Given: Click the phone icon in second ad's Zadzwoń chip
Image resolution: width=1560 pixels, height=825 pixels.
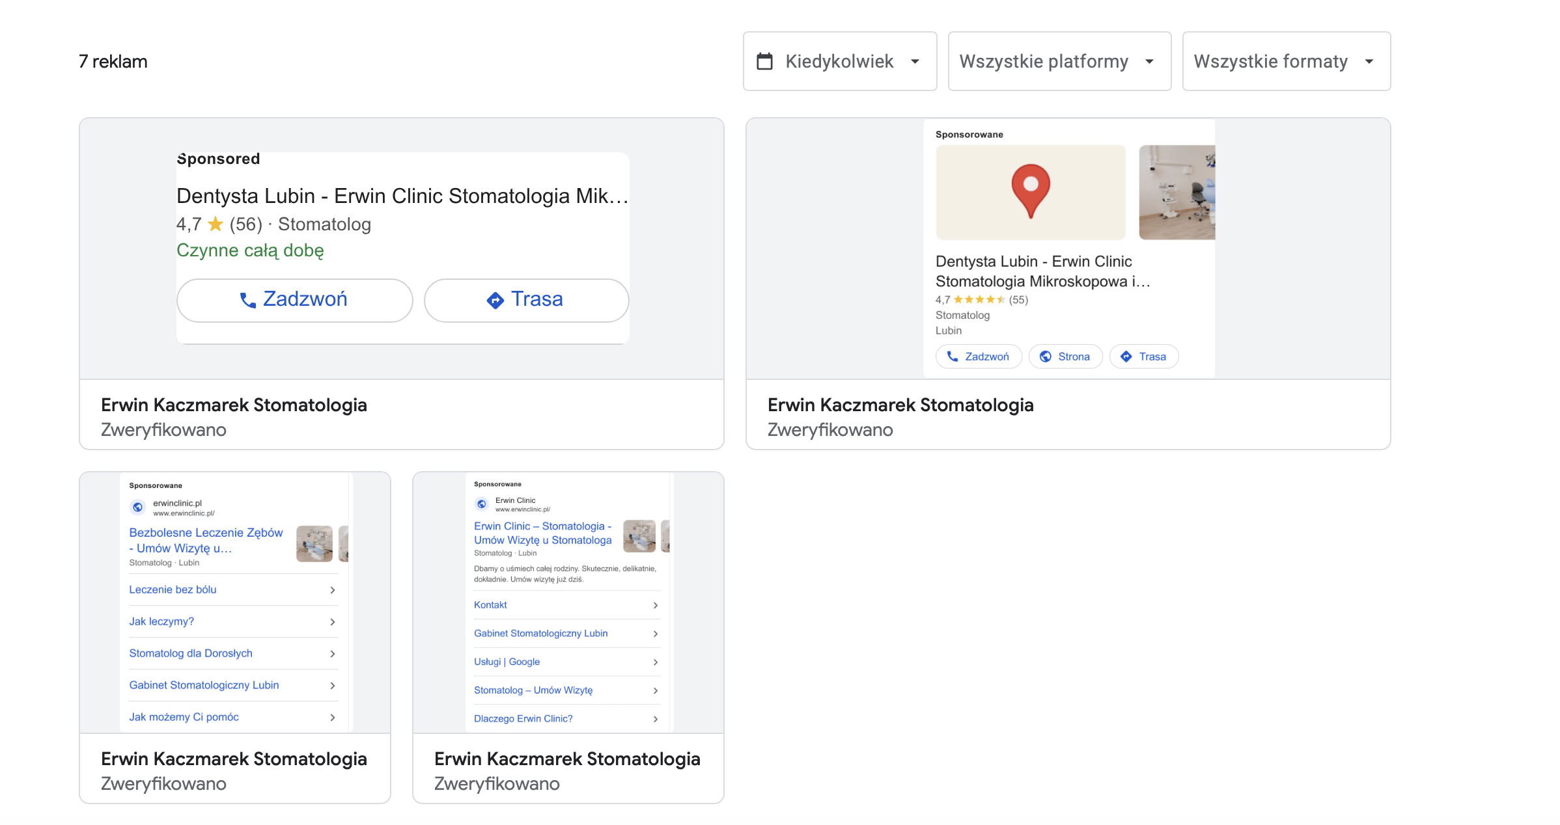Looking at the screenshot, I should (953, 357).
